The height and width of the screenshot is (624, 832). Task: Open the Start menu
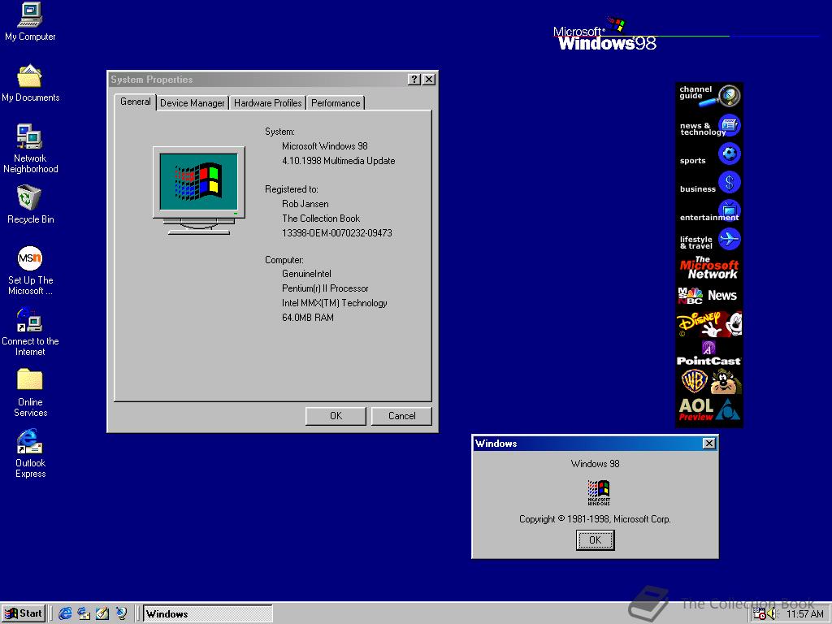[x=24, y=613]
